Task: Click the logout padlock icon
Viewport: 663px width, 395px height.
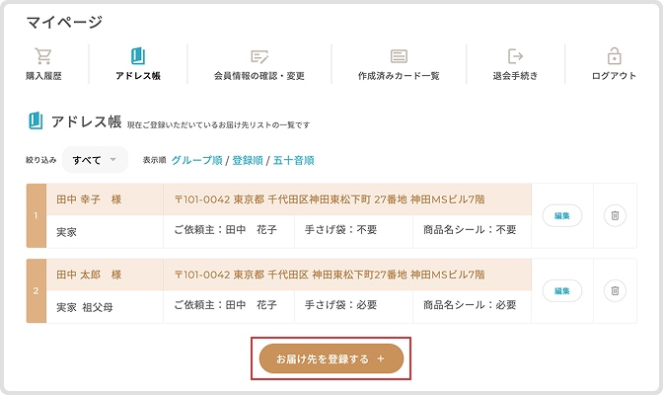Action: (x=614, y=56)
